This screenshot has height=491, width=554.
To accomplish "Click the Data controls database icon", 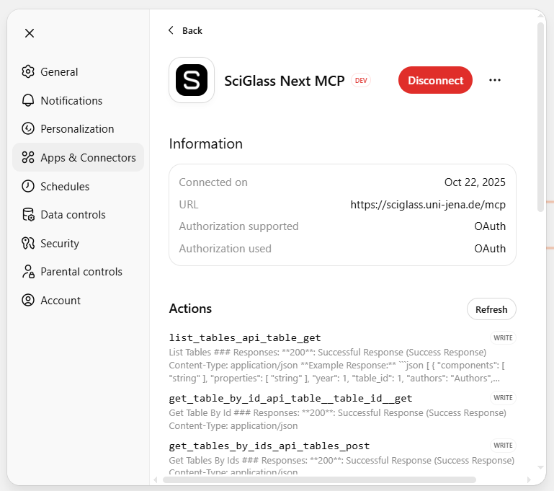I will pos(28,215).
